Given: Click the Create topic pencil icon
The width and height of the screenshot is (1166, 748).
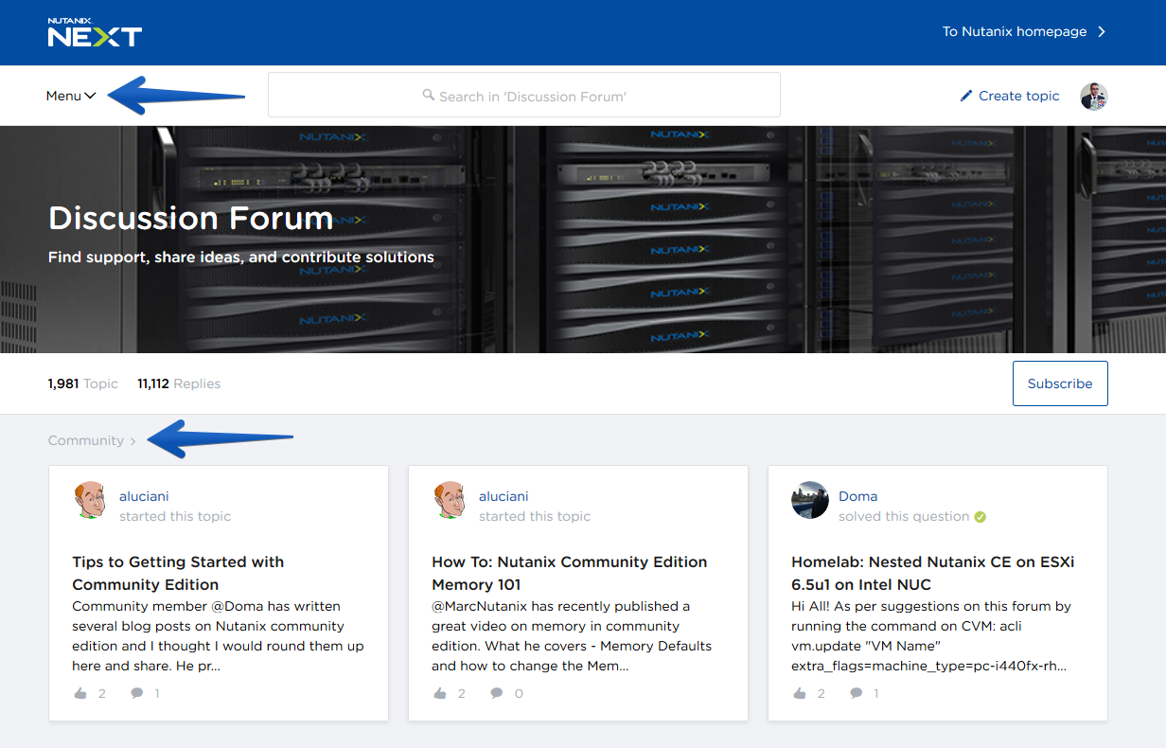Looking at the screenshot, I should click(x=966, y=96).
